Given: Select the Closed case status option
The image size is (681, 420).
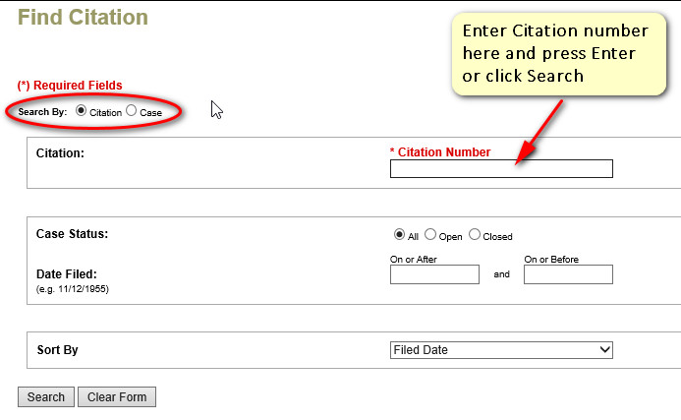Looking at the screenshot, I should pos(475,234).
